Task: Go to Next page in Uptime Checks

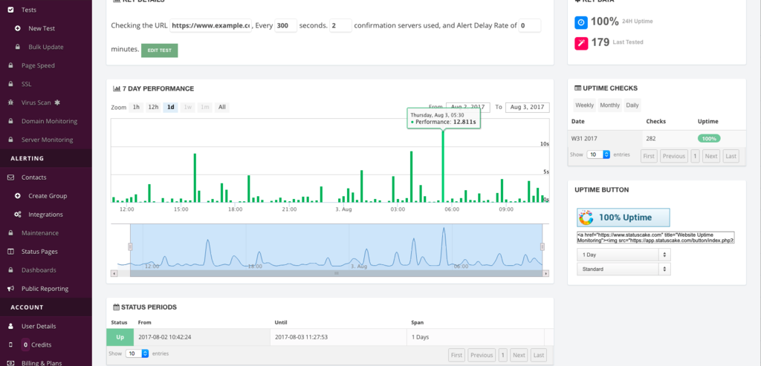Action: point(711,156)
